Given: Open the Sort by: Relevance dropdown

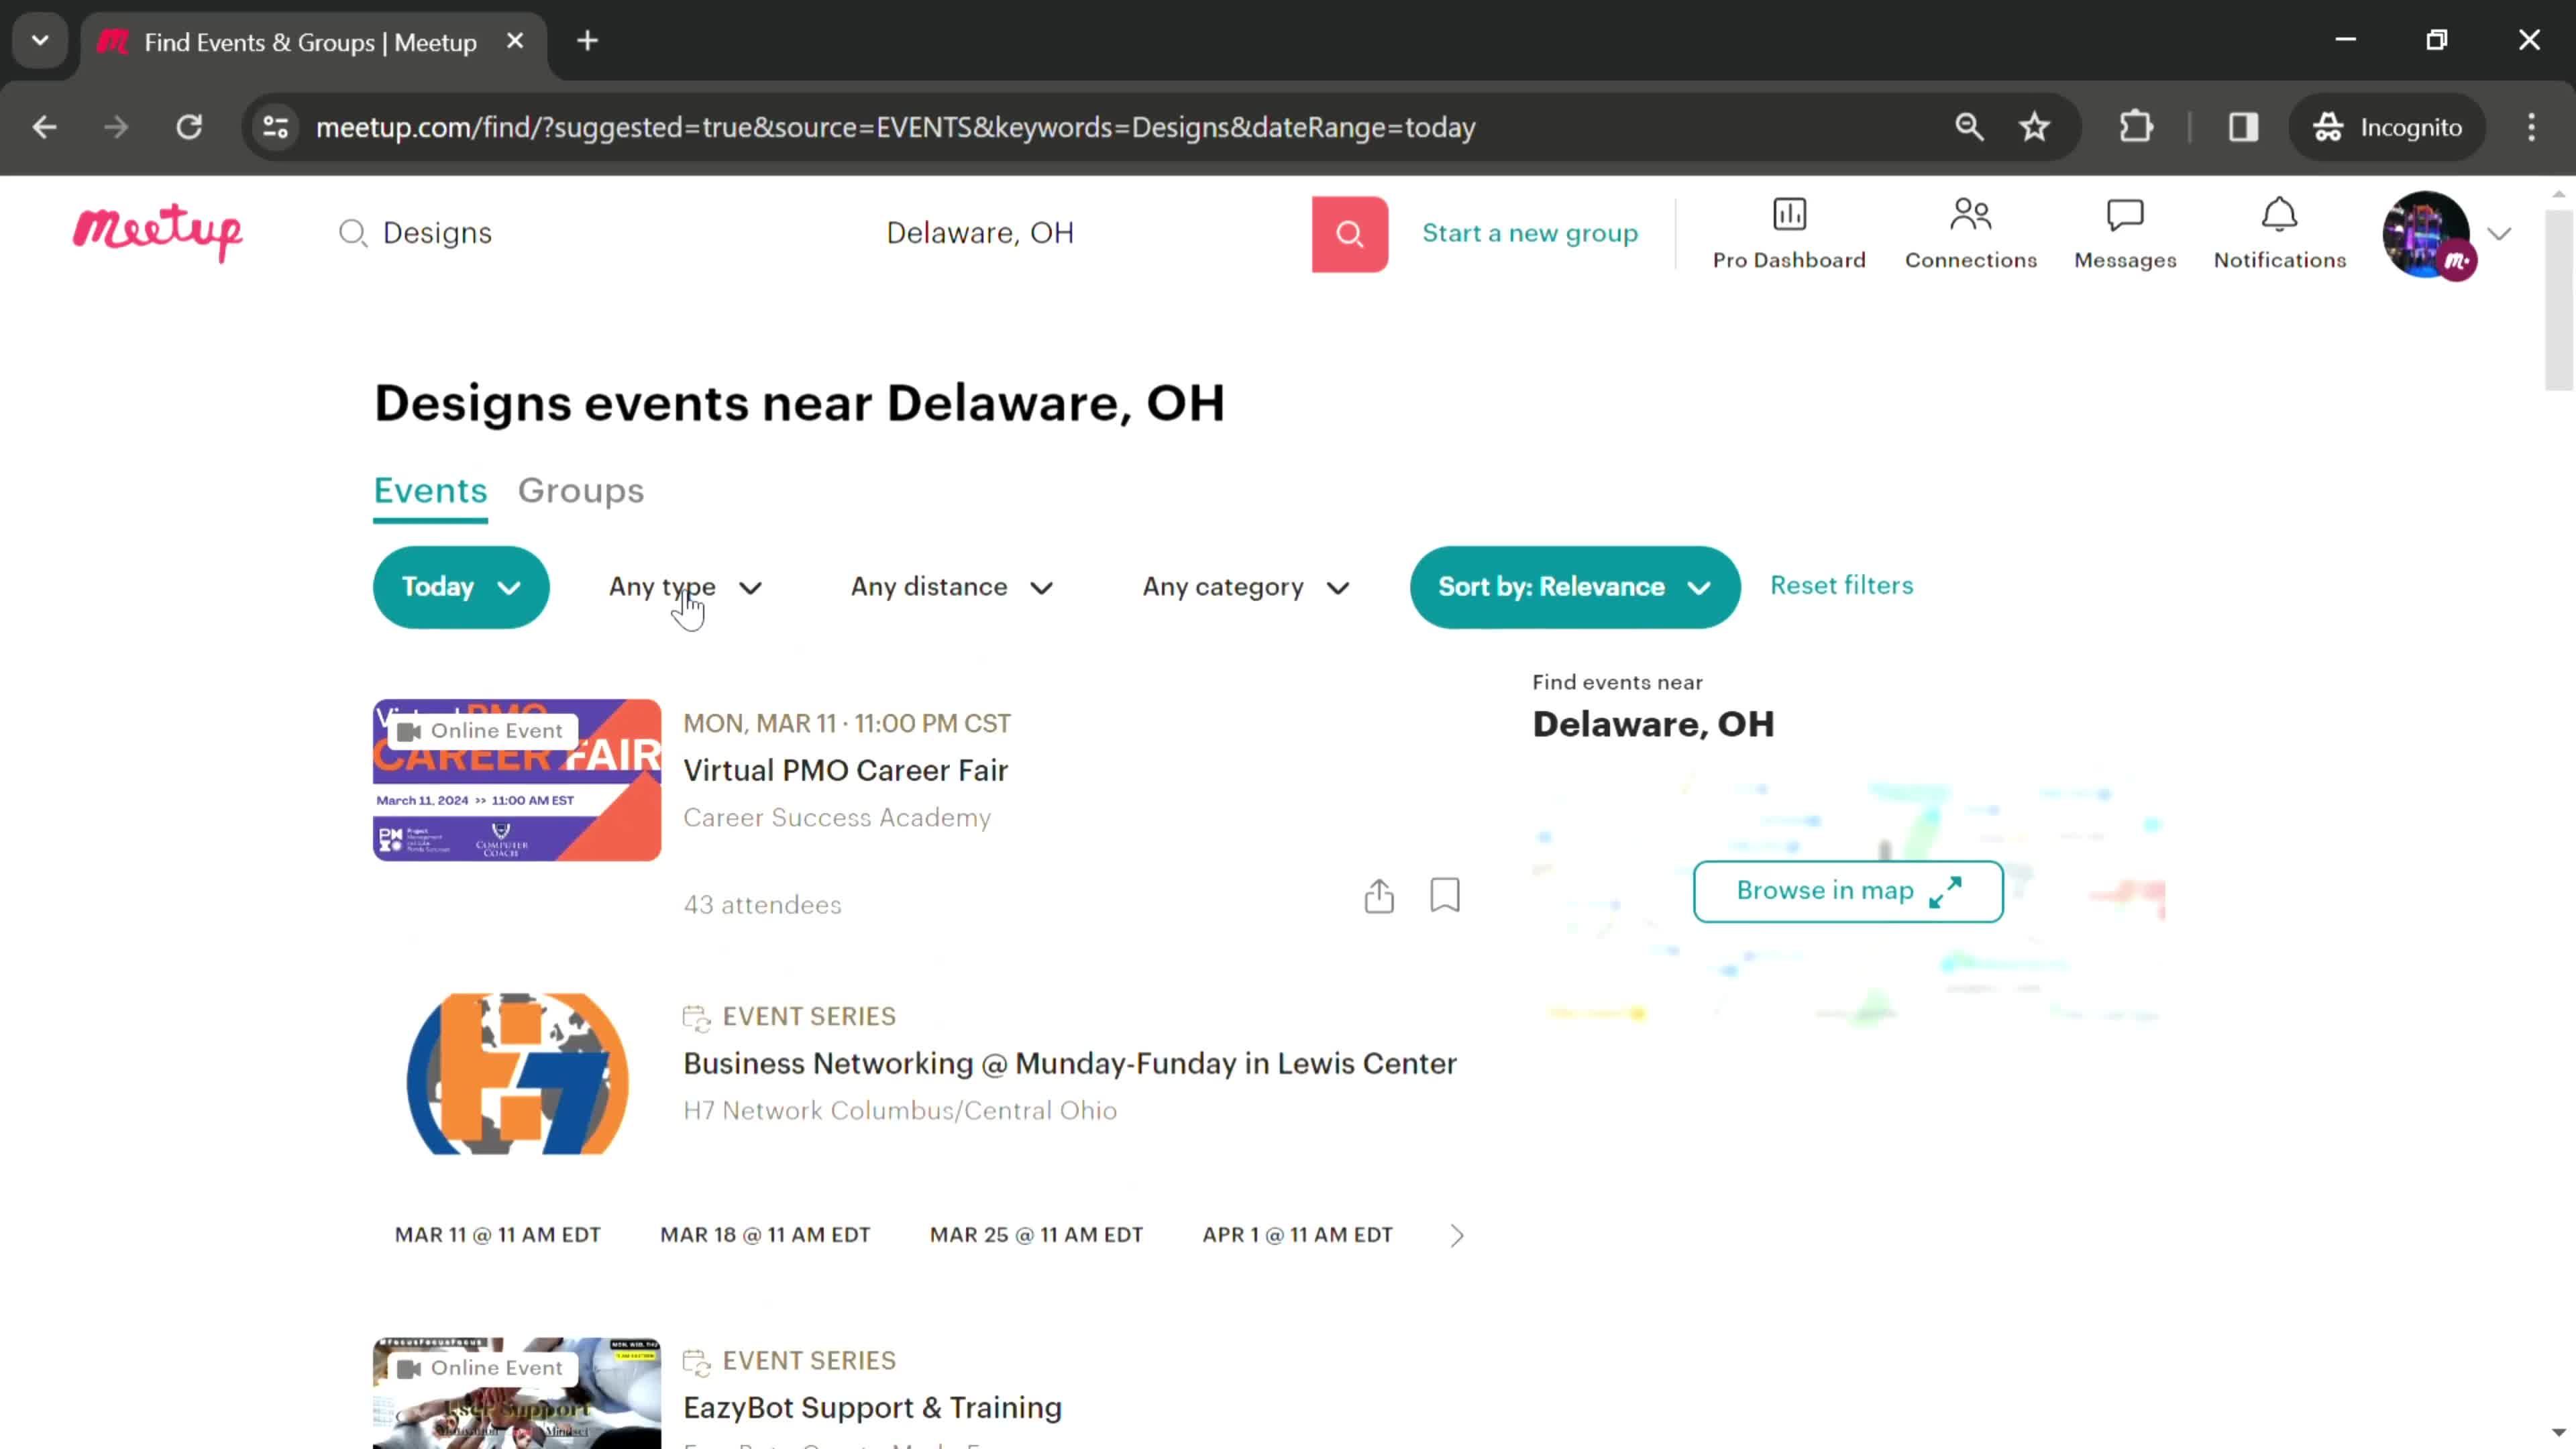Looking at the screenshot, I should (x=1575, y=587).
